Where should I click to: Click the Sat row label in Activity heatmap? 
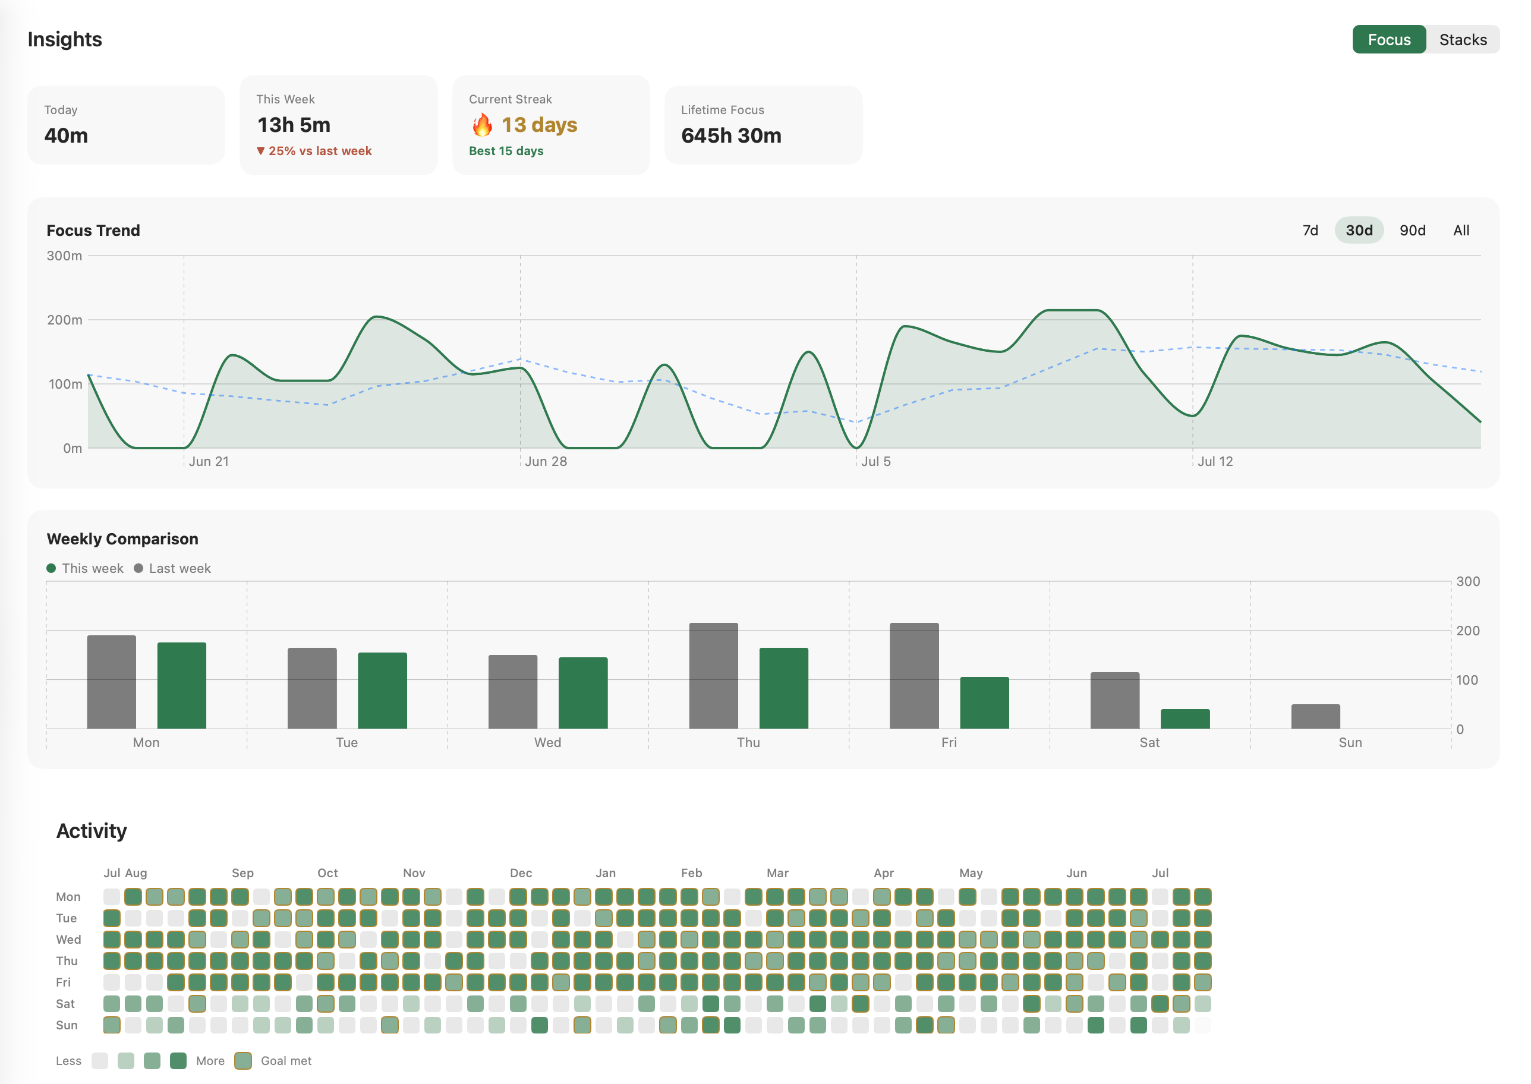click(x=65, y=1004)
